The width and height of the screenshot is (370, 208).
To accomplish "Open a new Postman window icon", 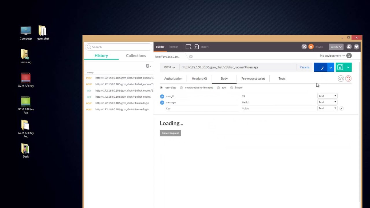I will [x=188, y=47].
